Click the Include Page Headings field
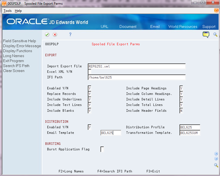220x176 pixels. point(181,89)
